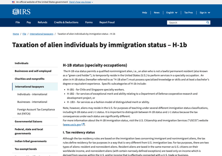Open the Pay menu
The image size is (222, 156).
29,23
